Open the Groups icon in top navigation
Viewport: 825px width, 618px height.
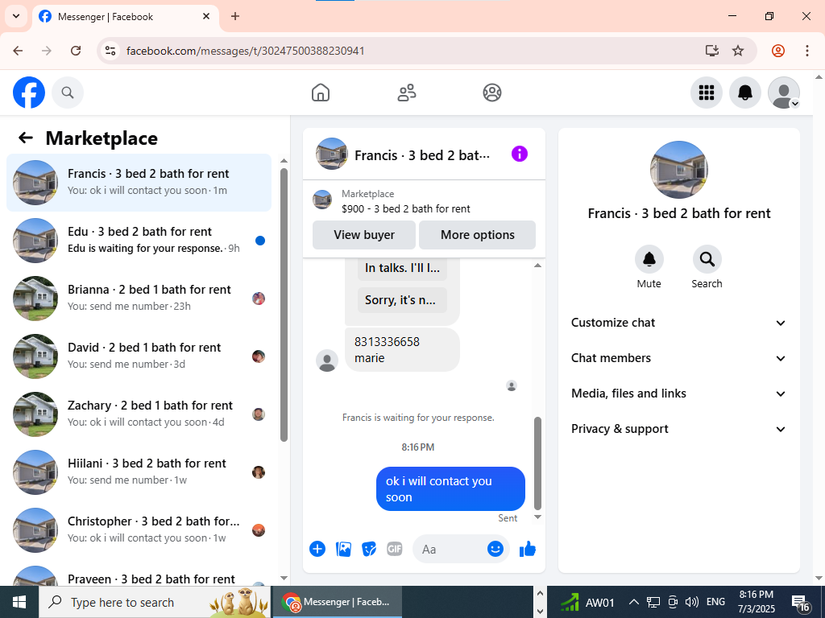tap(492, 93)
